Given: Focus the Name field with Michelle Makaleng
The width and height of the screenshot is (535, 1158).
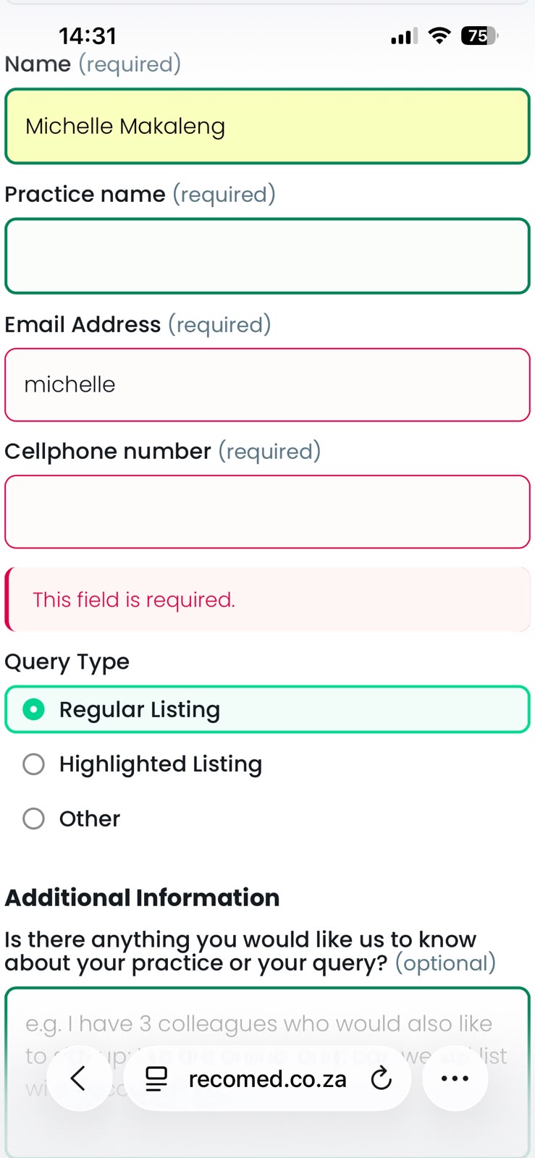Looking at the screenshot, I should [267, 126].
